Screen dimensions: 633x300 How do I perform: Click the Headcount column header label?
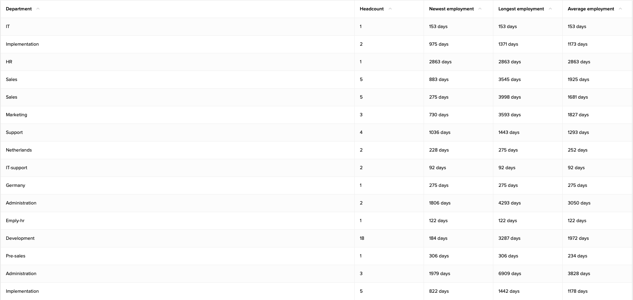pyautogui.click(x=372, y=9)
